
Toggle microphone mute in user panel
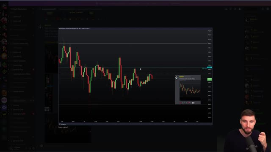(x=26, y=148)
